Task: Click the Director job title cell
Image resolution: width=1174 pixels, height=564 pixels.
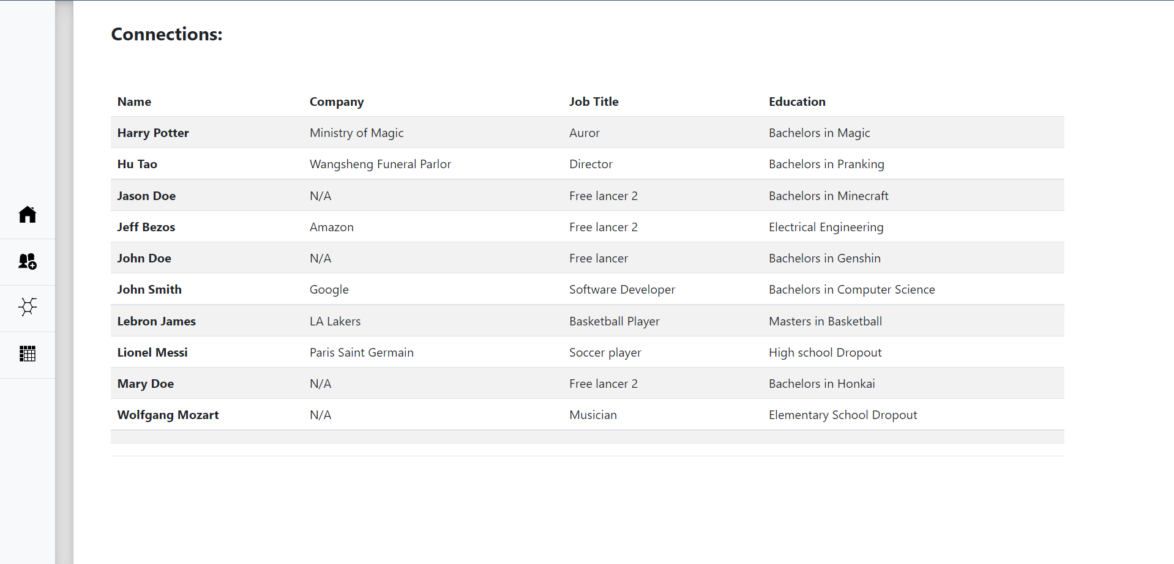Action: (591, 164)
